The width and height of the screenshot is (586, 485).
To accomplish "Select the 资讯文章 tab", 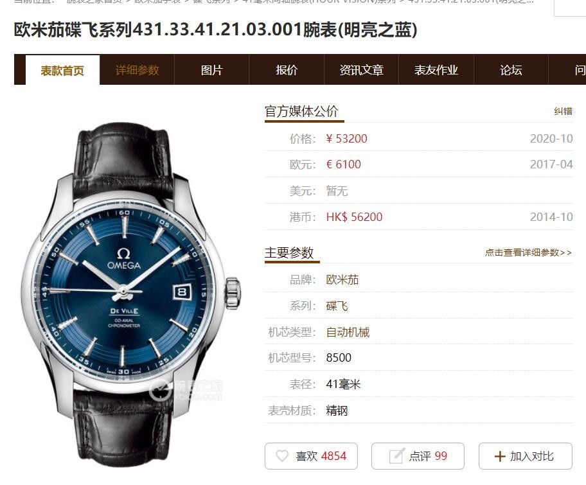I will [x=361, y=70].
